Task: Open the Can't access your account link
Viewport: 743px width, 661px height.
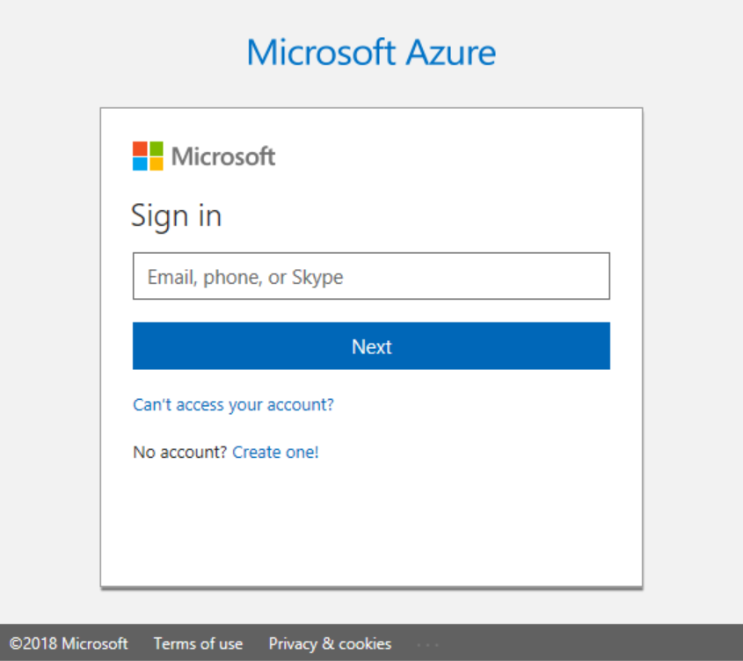Action: [233, 404]
